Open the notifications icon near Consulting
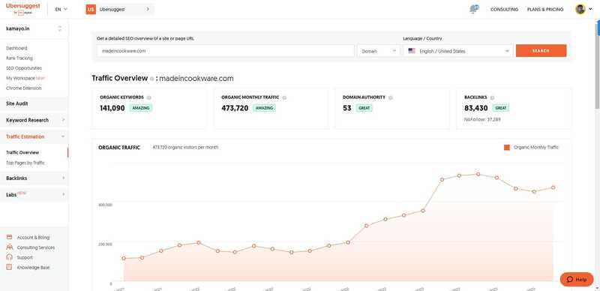Screen dimensions: 600x291 (474, 9)
